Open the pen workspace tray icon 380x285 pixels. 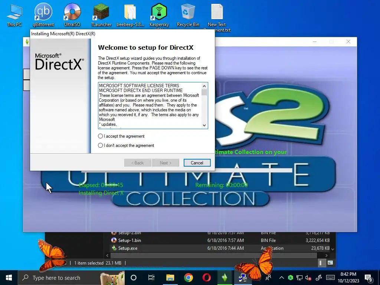pyautogui.click(x=319, y=278)
